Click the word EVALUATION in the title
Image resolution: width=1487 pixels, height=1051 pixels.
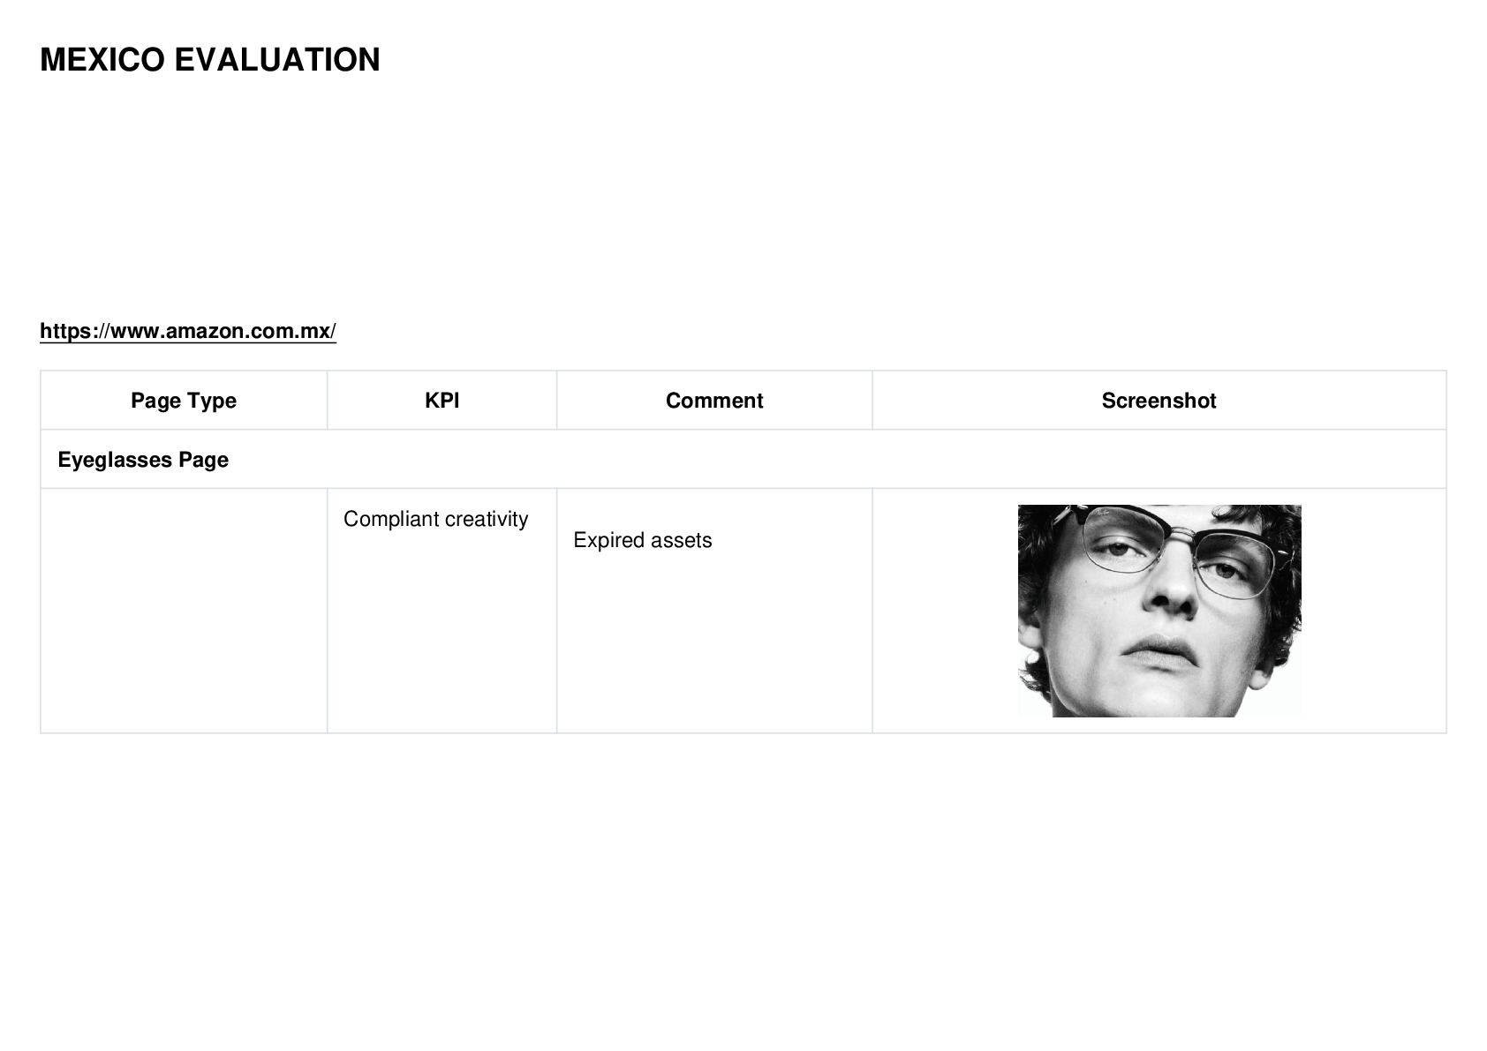(277, 60)
